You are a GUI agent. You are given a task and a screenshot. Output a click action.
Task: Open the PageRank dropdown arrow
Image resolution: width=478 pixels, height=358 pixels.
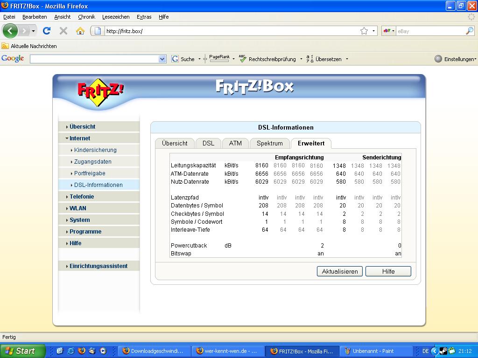click(233, 59)
